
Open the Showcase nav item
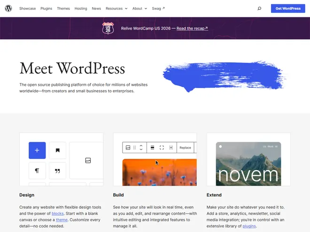[x=28, y=8]
